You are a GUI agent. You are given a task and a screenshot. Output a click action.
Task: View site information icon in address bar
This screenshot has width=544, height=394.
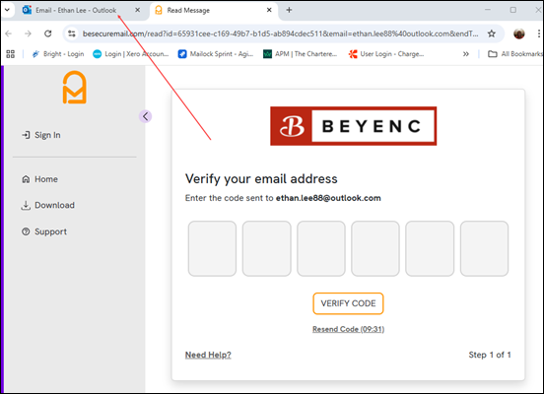[x=72, y=33]
